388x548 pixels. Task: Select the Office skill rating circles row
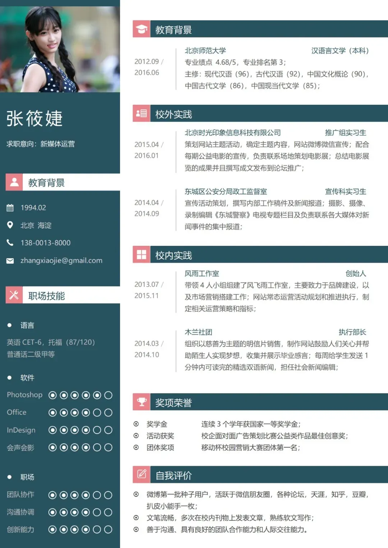click(80, 413)
